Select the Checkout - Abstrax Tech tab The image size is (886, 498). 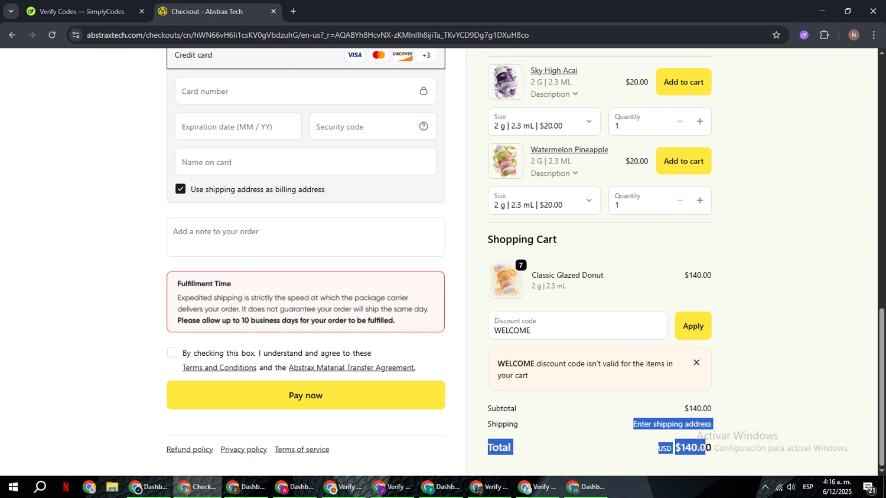pos(207,11)
